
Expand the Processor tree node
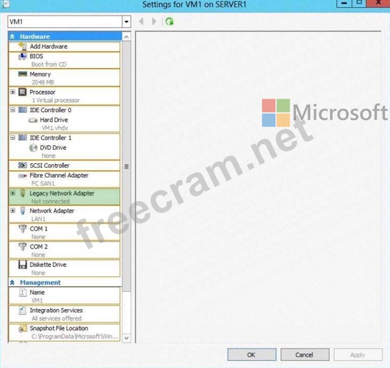point(13,92)
